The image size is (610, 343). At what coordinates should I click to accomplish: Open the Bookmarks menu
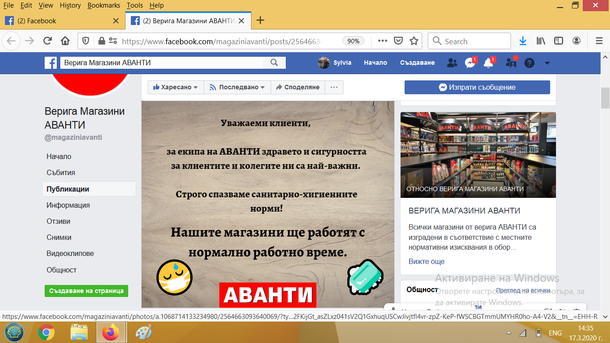(104, 5)
